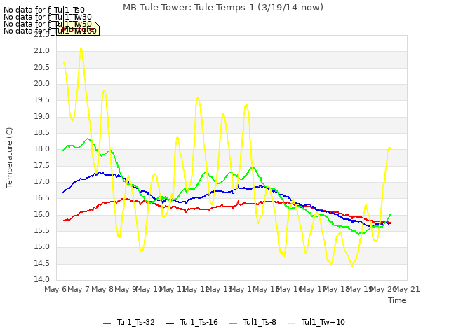This screenshot has height=336, width=449.
Task: Click the green Tul1_Ts-8 legend swatch
Action: [x=234, y=323]
